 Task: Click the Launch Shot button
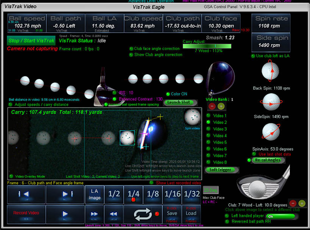(181, 103)
